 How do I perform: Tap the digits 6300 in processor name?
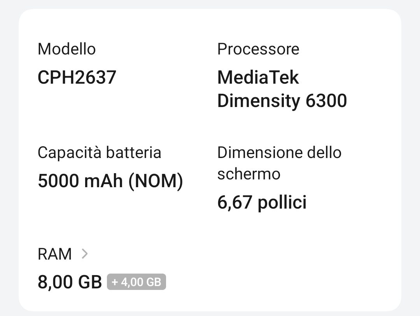(x=326, y=100)
